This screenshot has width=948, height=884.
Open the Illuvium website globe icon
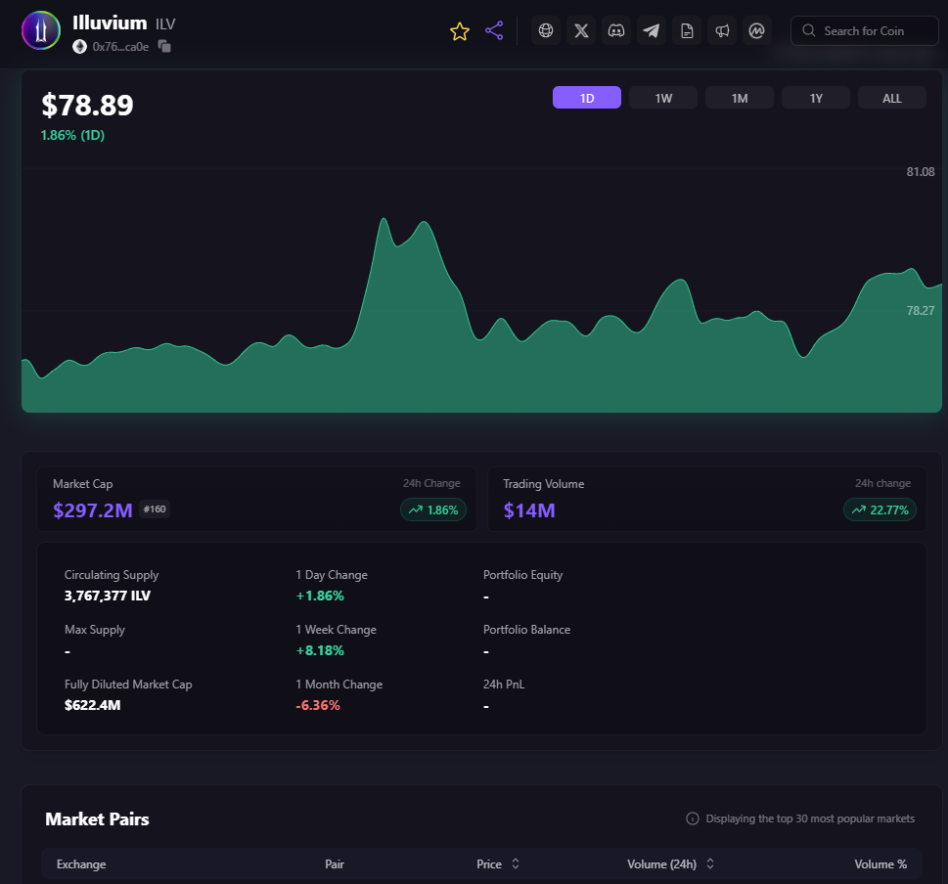click(546, 31)
